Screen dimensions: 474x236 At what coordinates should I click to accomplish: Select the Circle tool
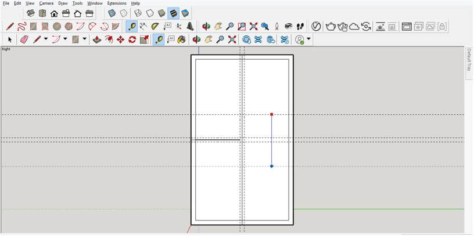point(57,27)
